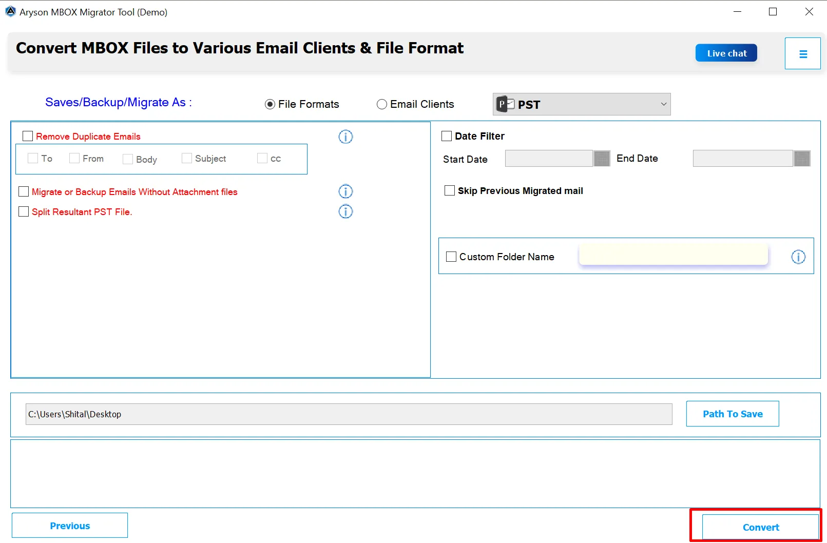Screen dimensions: 827x543
Task: Open info tip for attachment-free migration option
Action: [x=345, y=191]
